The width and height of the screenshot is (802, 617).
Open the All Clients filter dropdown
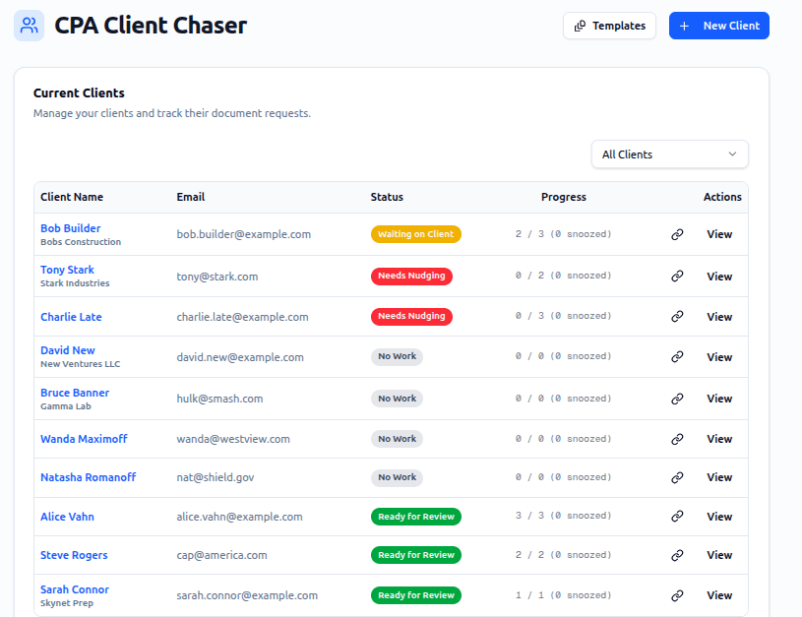(x=669, y=154)
